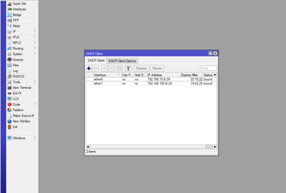
Task: Switch to DHCP Client Options tab
Action: [x=122, y=61]
